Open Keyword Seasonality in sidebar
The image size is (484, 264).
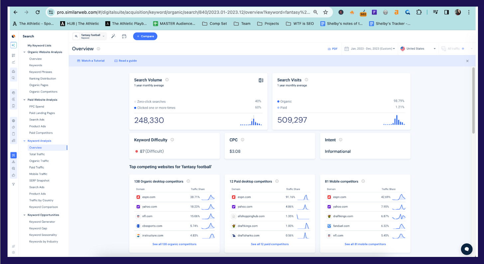(x=43, y=235)
